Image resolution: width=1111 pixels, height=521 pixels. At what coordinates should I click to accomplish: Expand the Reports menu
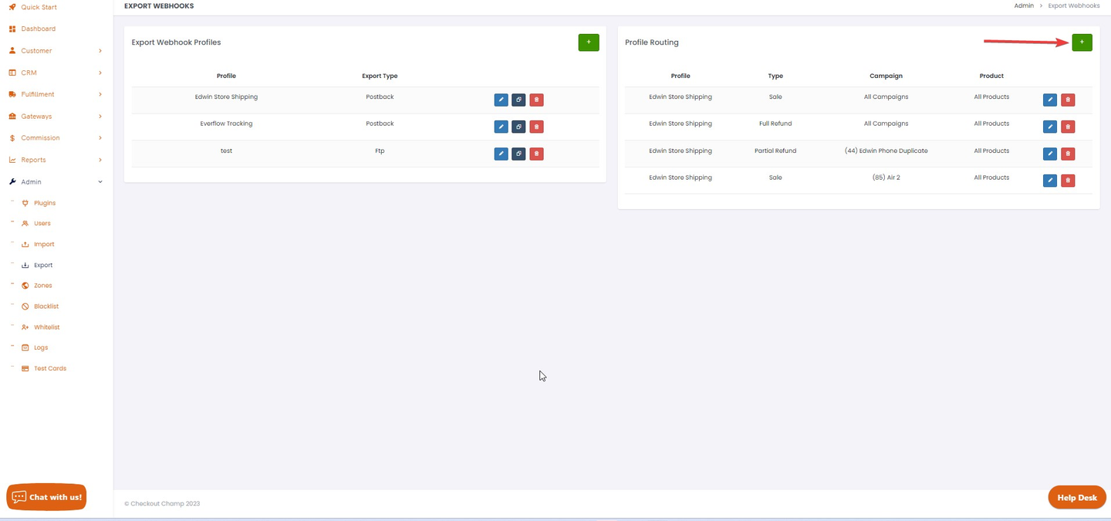(54, 160)
